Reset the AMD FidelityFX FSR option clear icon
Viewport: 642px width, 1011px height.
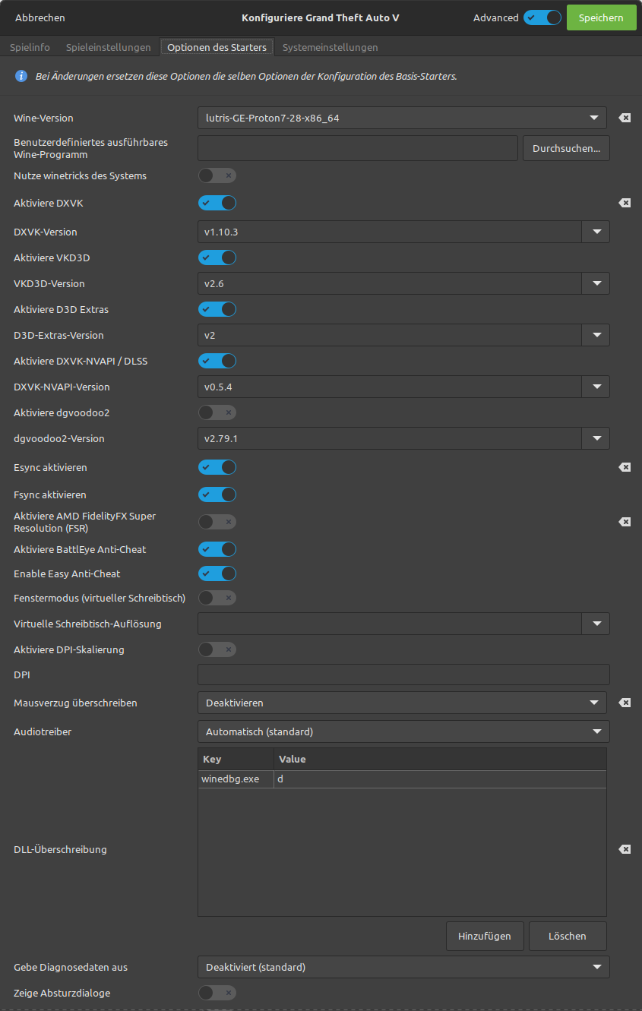(x=625, y=522)
